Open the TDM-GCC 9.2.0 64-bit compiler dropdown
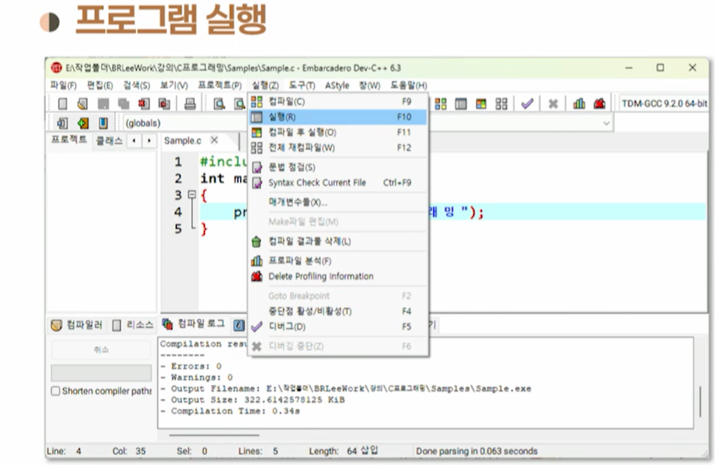This screenshot has height=465, width=715. tap(664, 103)
